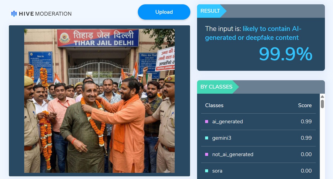Image resolution: width=333 pixels, height=179 pixels.
Task: Click the gemini3 class row
Action: pos(258,138)
